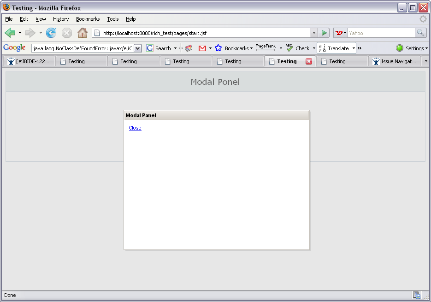
Task: Click the Stop loading icon
Action: 66,33
